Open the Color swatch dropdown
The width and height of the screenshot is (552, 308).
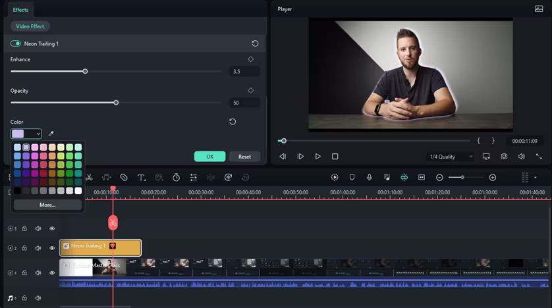point(26,134)
